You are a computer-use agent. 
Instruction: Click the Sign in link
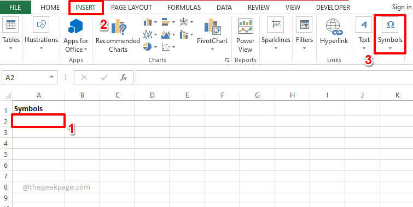402,7
